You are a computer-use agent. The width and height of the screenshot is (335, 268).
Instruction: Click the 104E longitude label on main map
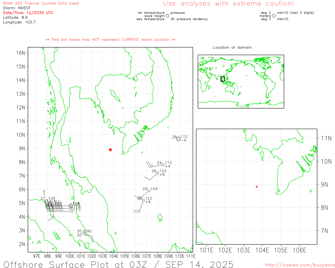pyautogui.click(x=114, y=256)
